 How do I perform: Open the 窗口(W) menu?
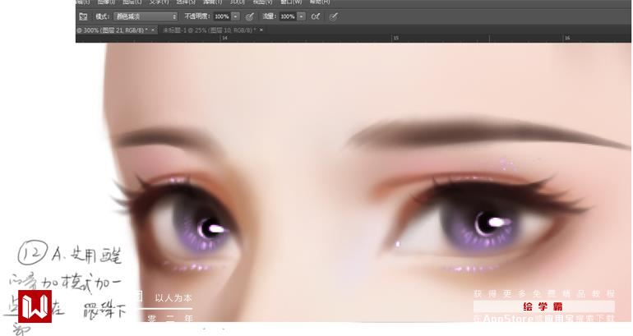tap(291, 2)
